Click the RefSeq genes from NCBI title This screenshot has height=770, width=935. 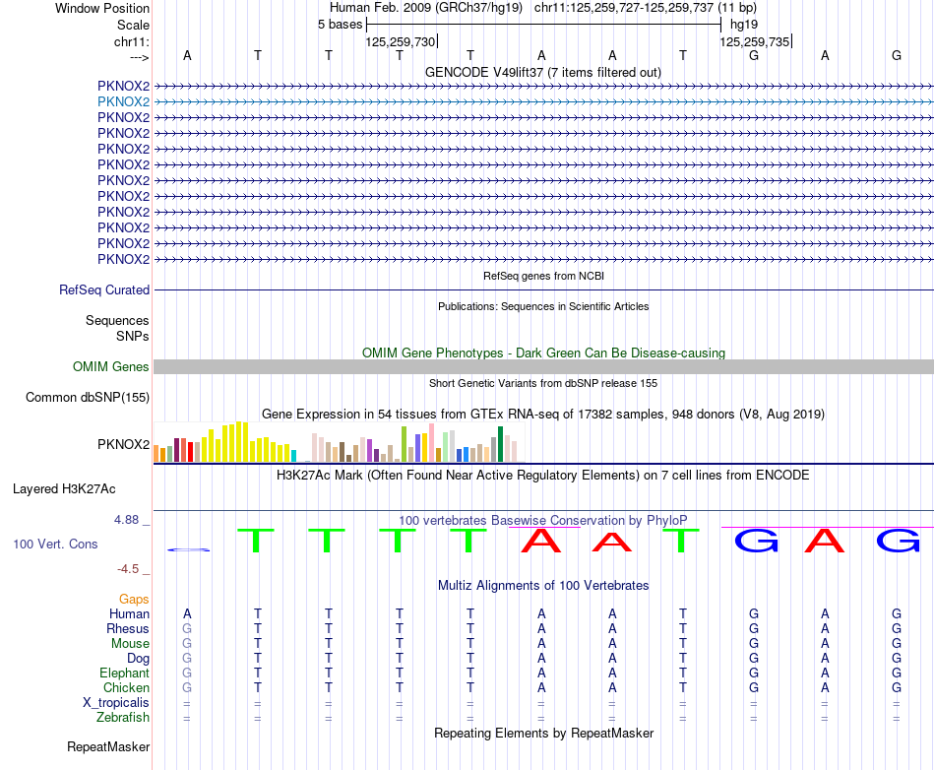[x=543, y=276]
